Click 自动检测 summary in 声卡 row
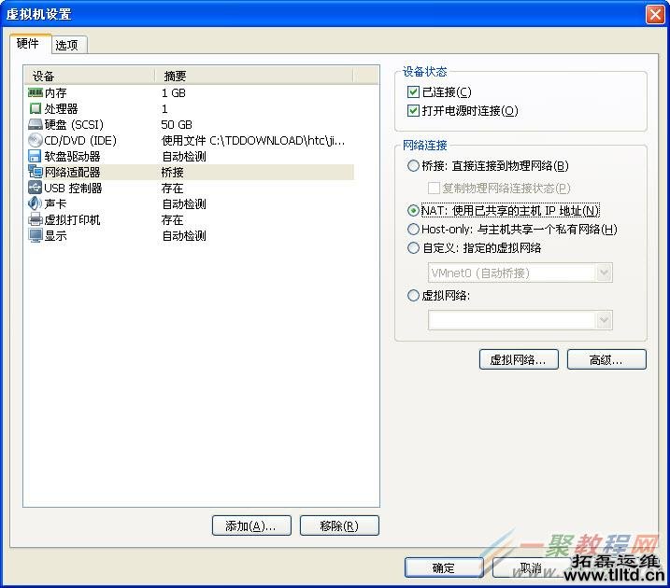 coord(184,203)
